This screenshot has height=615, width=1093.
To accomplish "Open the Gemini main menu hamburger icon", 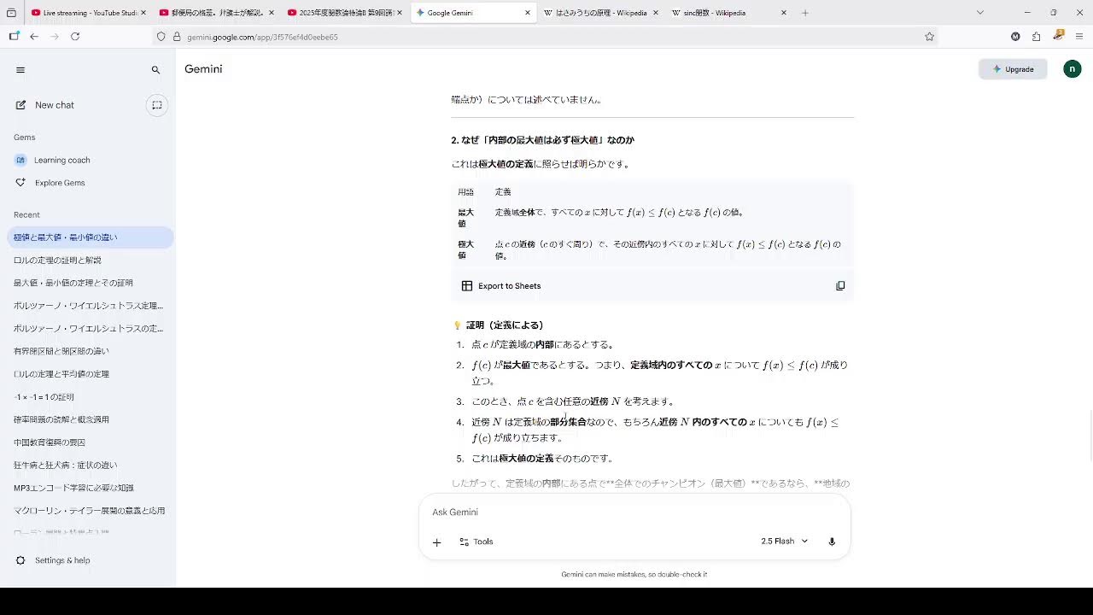I will pyautogui.click(x=20, y=70).
